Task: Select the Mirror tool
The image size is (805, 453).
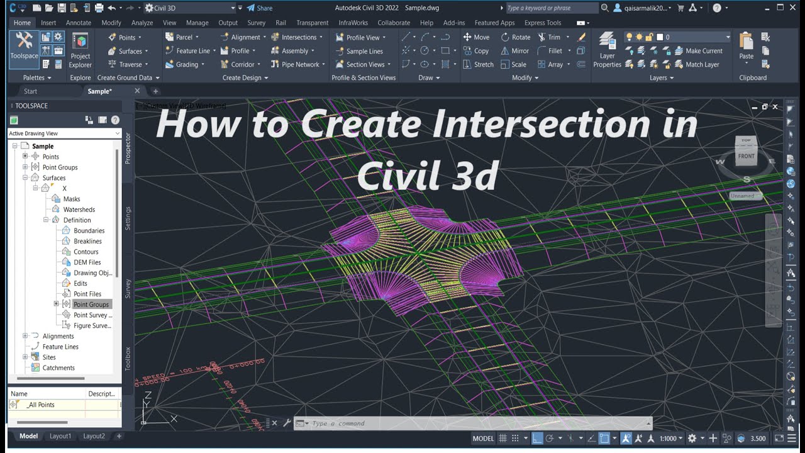Action: point(515,51)
